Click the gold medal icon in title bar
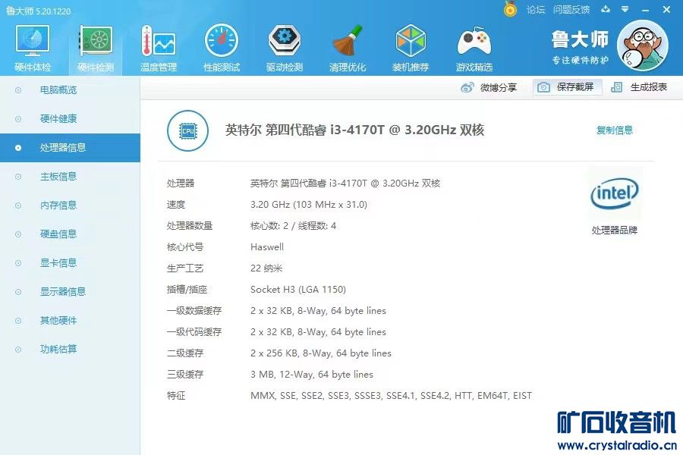The width and height of the screenshot is (683, 455). [510, 9]
